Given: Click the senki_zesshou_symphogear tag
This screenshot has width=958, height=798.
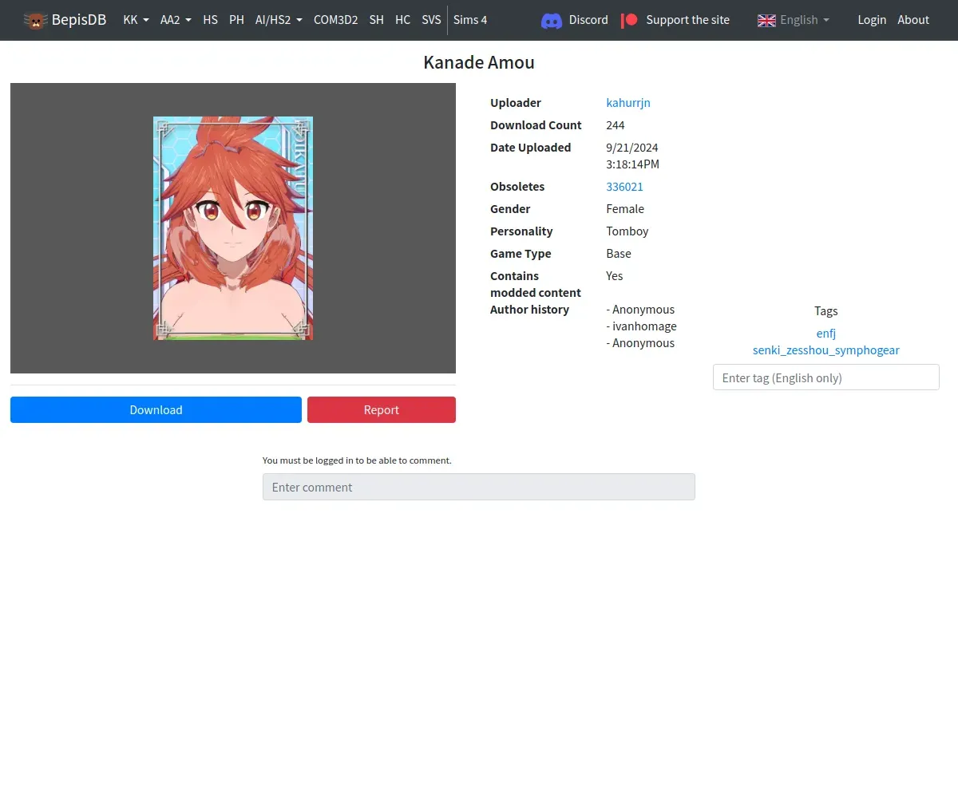Looking at the screenshot, I should [x=825, y=350].
